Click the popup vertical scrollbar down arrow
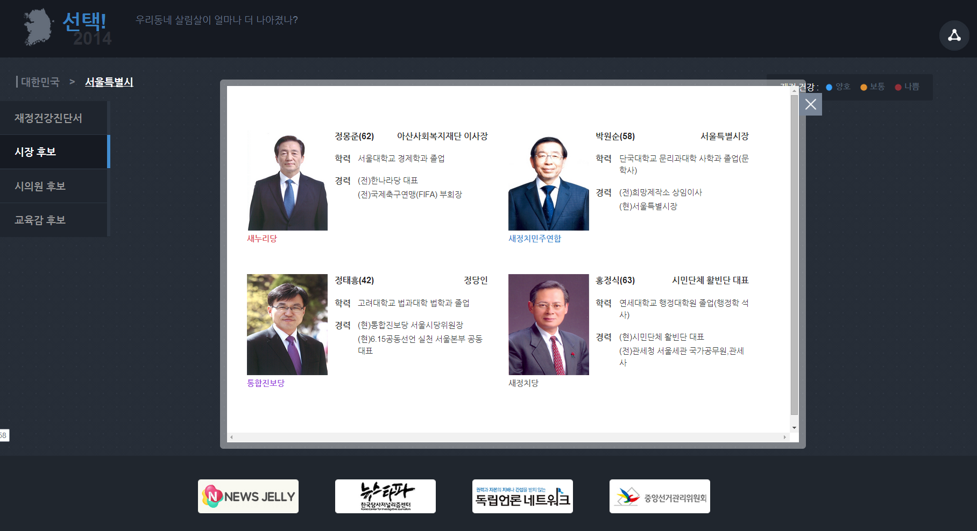The width and height of the screenshot is (977, 531). pos(794,428)
